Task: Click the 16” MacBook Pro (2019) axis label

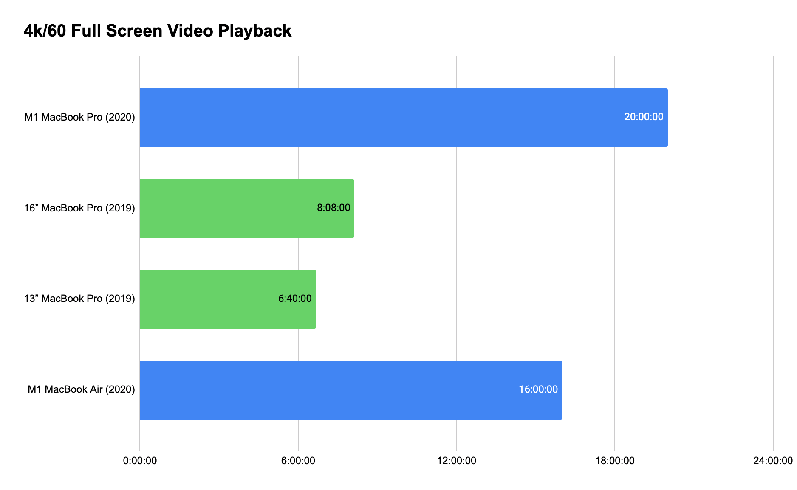Action: (x=79, y=208)
